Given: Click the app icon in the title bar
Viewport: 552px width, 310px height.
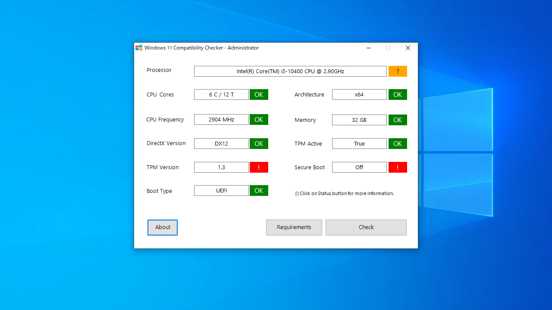Looking at the screenshot, I should pos(139,48).
